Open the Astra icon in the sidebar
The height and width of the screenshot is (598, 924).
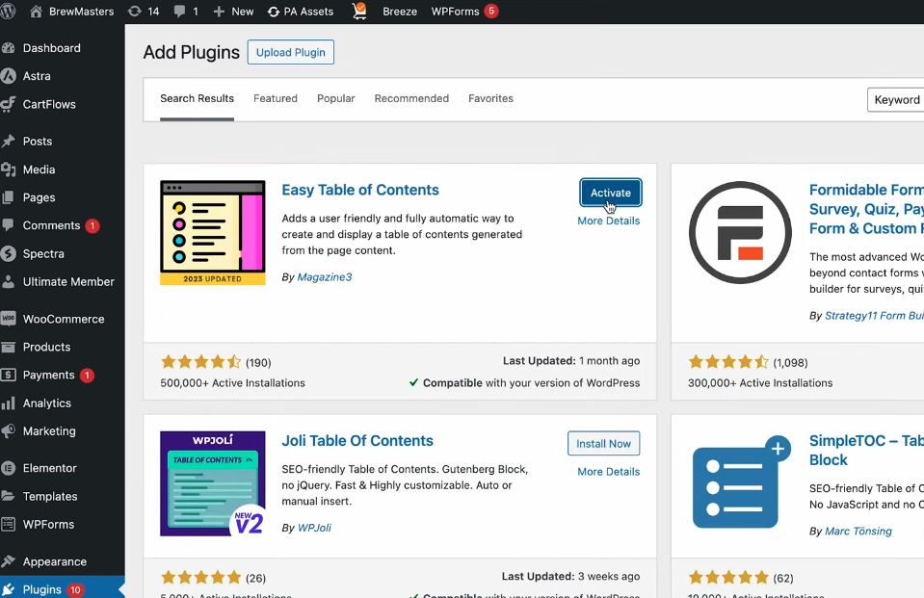tap(9, 76)
